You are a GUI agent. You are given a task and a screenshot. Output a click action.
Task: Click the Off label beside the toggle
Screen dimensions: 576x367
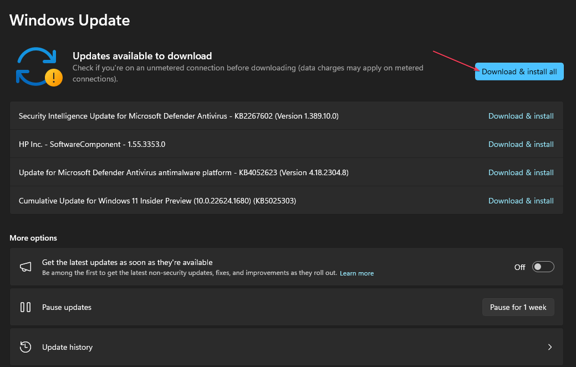(x=519, y=267)
